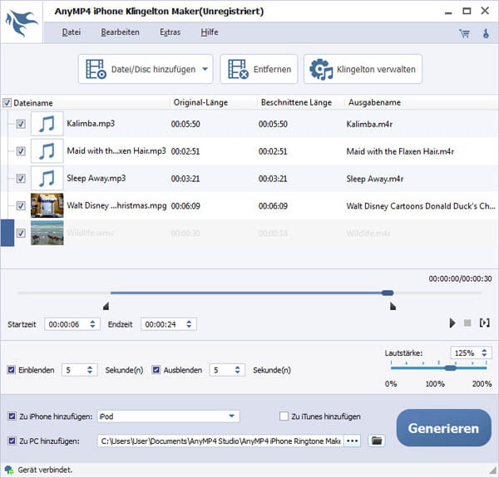Open the Bearbeiten menu

[120, 32]
